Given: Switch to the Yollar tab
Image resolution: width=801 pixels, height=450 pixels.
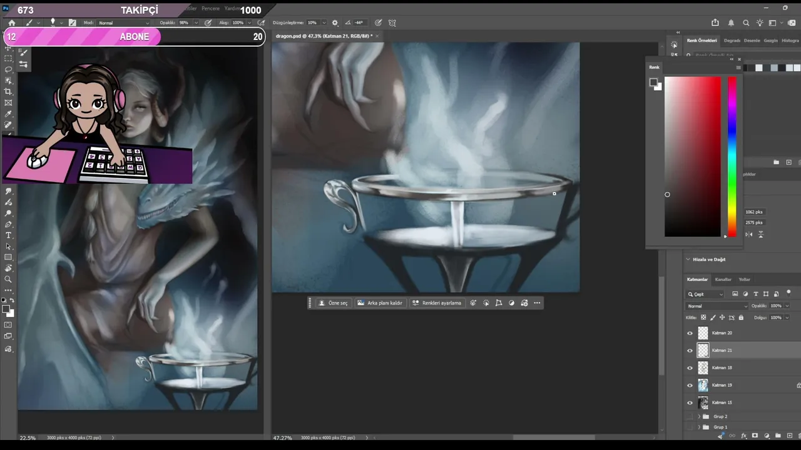Looking at the screenshot, I should coord(745,279).
